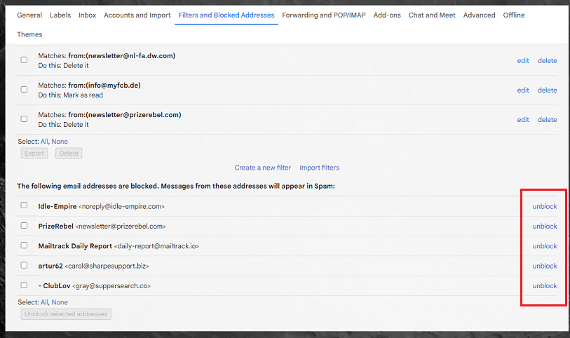Check the newsletter@nl-fa.dw.com filter checkbox
The width and height of the screenshot is (570, 338).
24,60
